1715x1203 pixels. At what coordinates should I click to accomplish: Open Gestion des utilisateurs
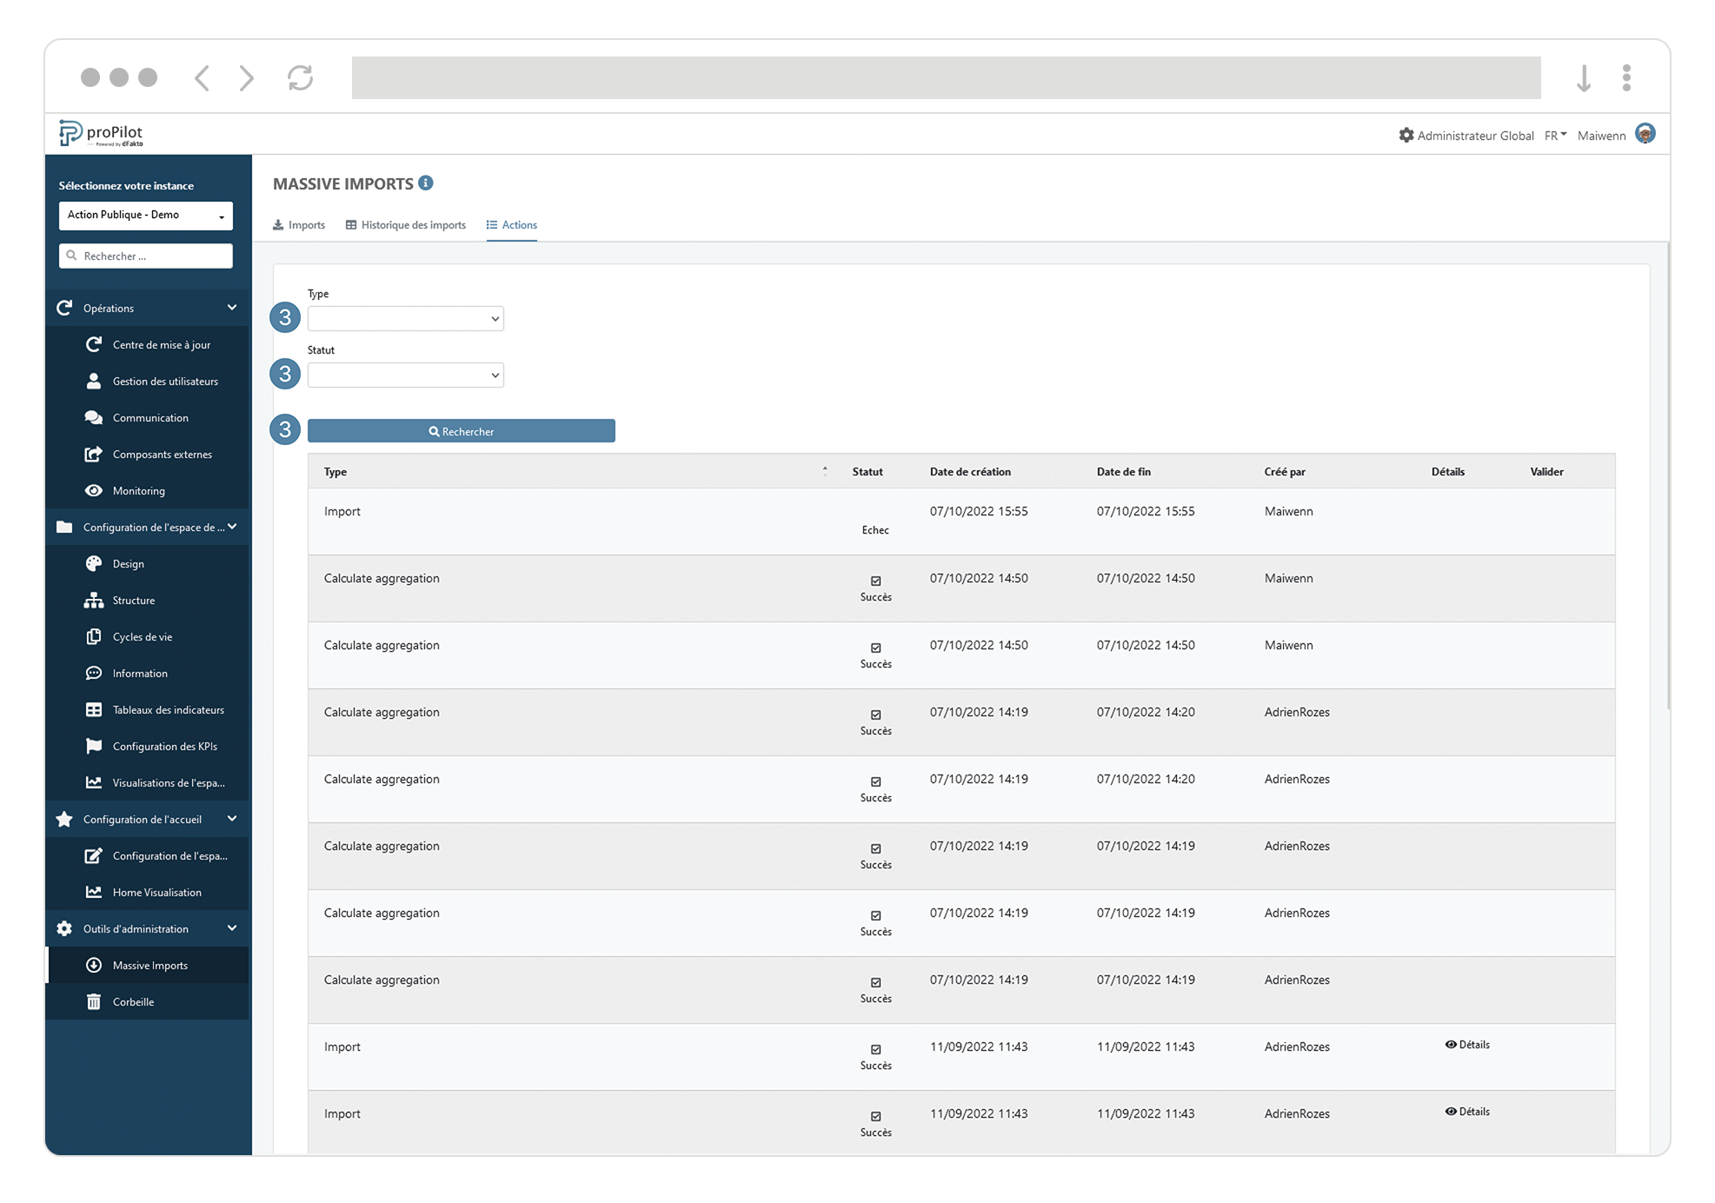point(165,381)
